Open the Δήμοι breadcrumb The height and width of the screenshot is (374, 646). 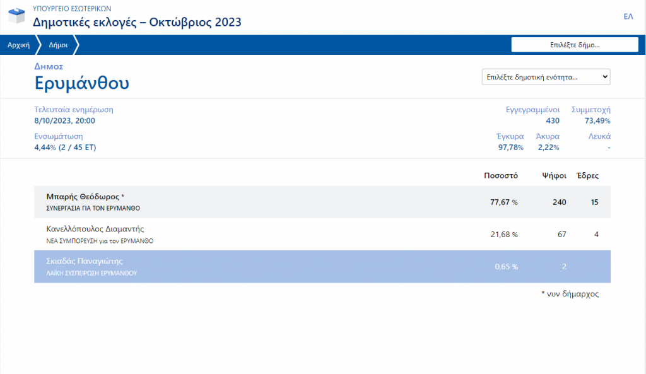[58, 45]
